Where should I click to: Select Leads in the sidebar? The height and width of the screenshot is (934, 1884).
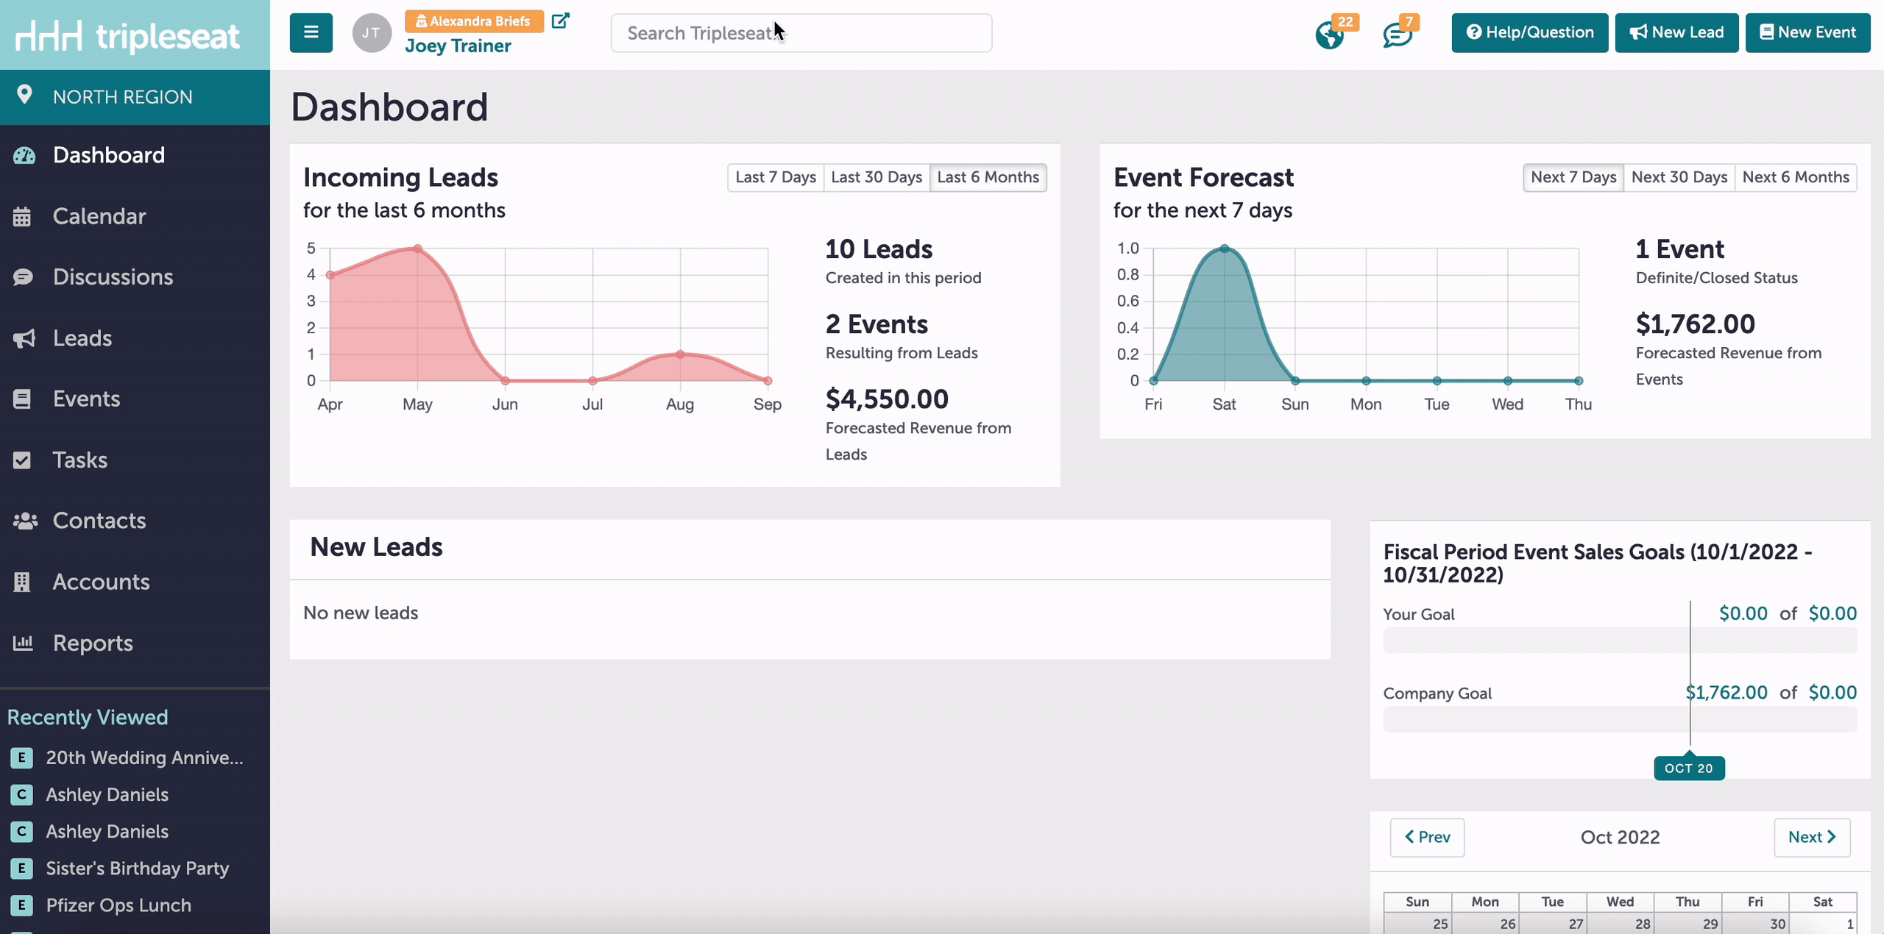pyautogui.click(x=81, y=338)
